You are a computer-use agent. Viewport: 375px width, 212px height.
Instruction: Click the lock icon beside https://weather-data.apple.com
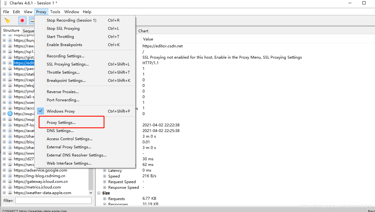tap(10, 193)
